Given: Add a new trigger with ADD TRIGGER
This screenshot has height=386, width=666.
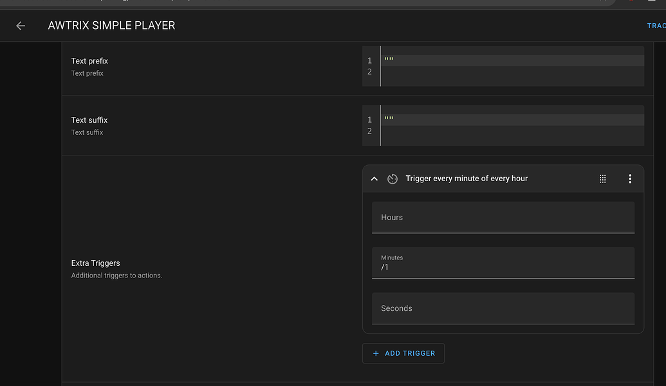Looking at the screenshot, I should [403, 353].
